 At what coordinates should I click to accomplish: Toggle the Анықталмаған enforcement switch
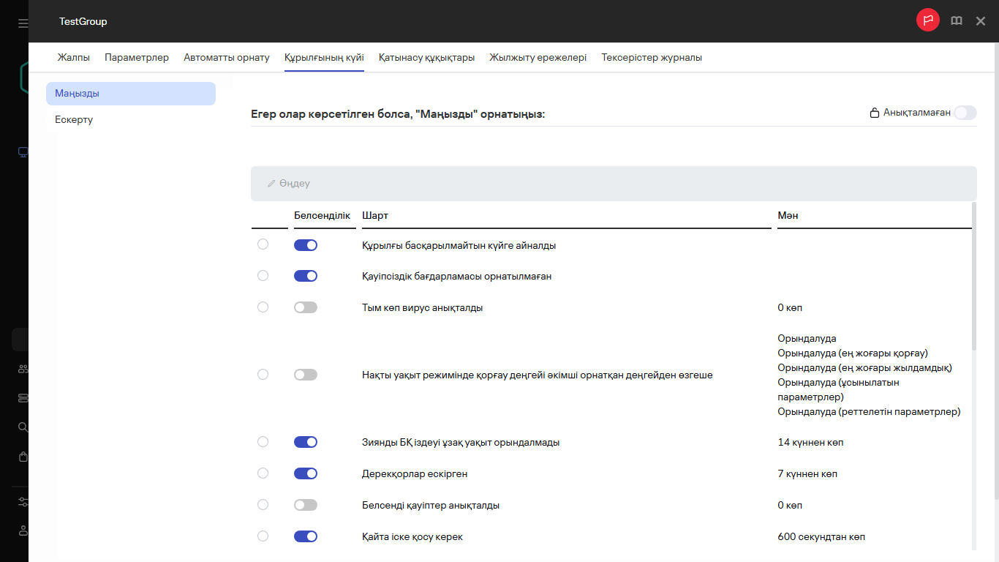click(x=965, y=113)
